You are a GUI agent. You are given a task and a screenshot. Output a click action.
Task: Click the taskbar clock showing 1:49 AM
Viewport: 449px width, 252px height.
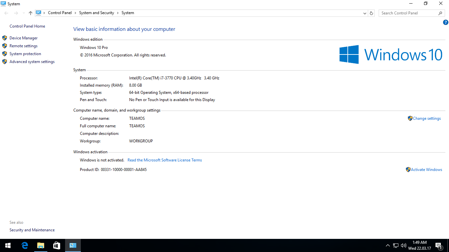(419, 245)
